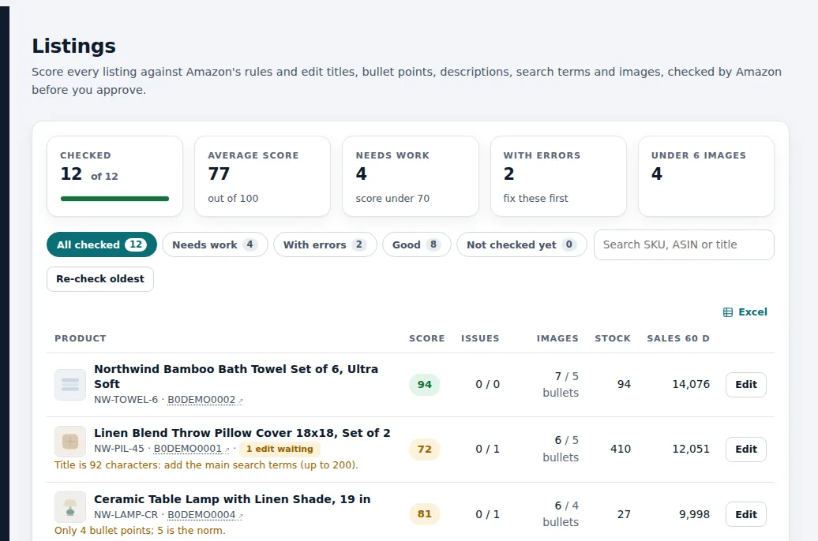Image resolution: width=818 pixels, height=541 pixels.
Task: Click score badge 81
Action: pyautogui.click(x=425, y=514)
